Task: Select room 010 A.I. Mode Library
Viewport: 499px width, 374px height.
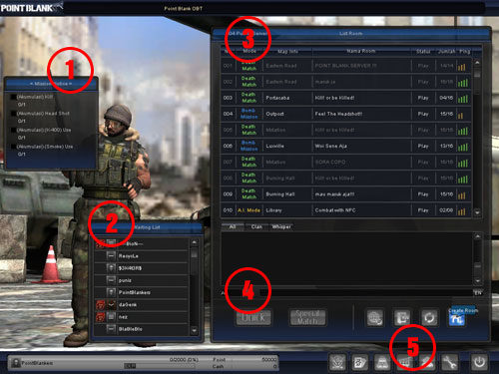Action: (346, 210)
